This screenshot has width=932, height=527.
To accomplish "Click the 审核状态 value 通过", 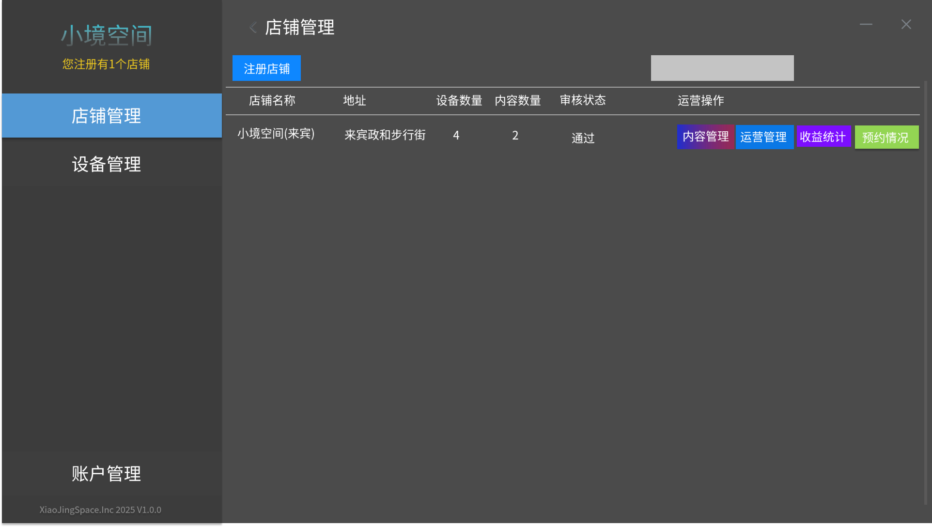I will click(583, 138).
